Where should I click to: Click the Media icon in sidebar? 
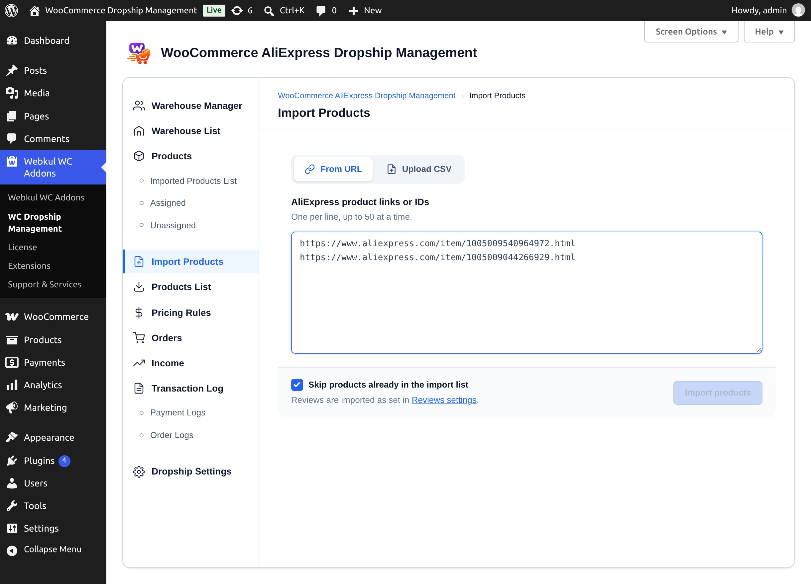[12, 93]
